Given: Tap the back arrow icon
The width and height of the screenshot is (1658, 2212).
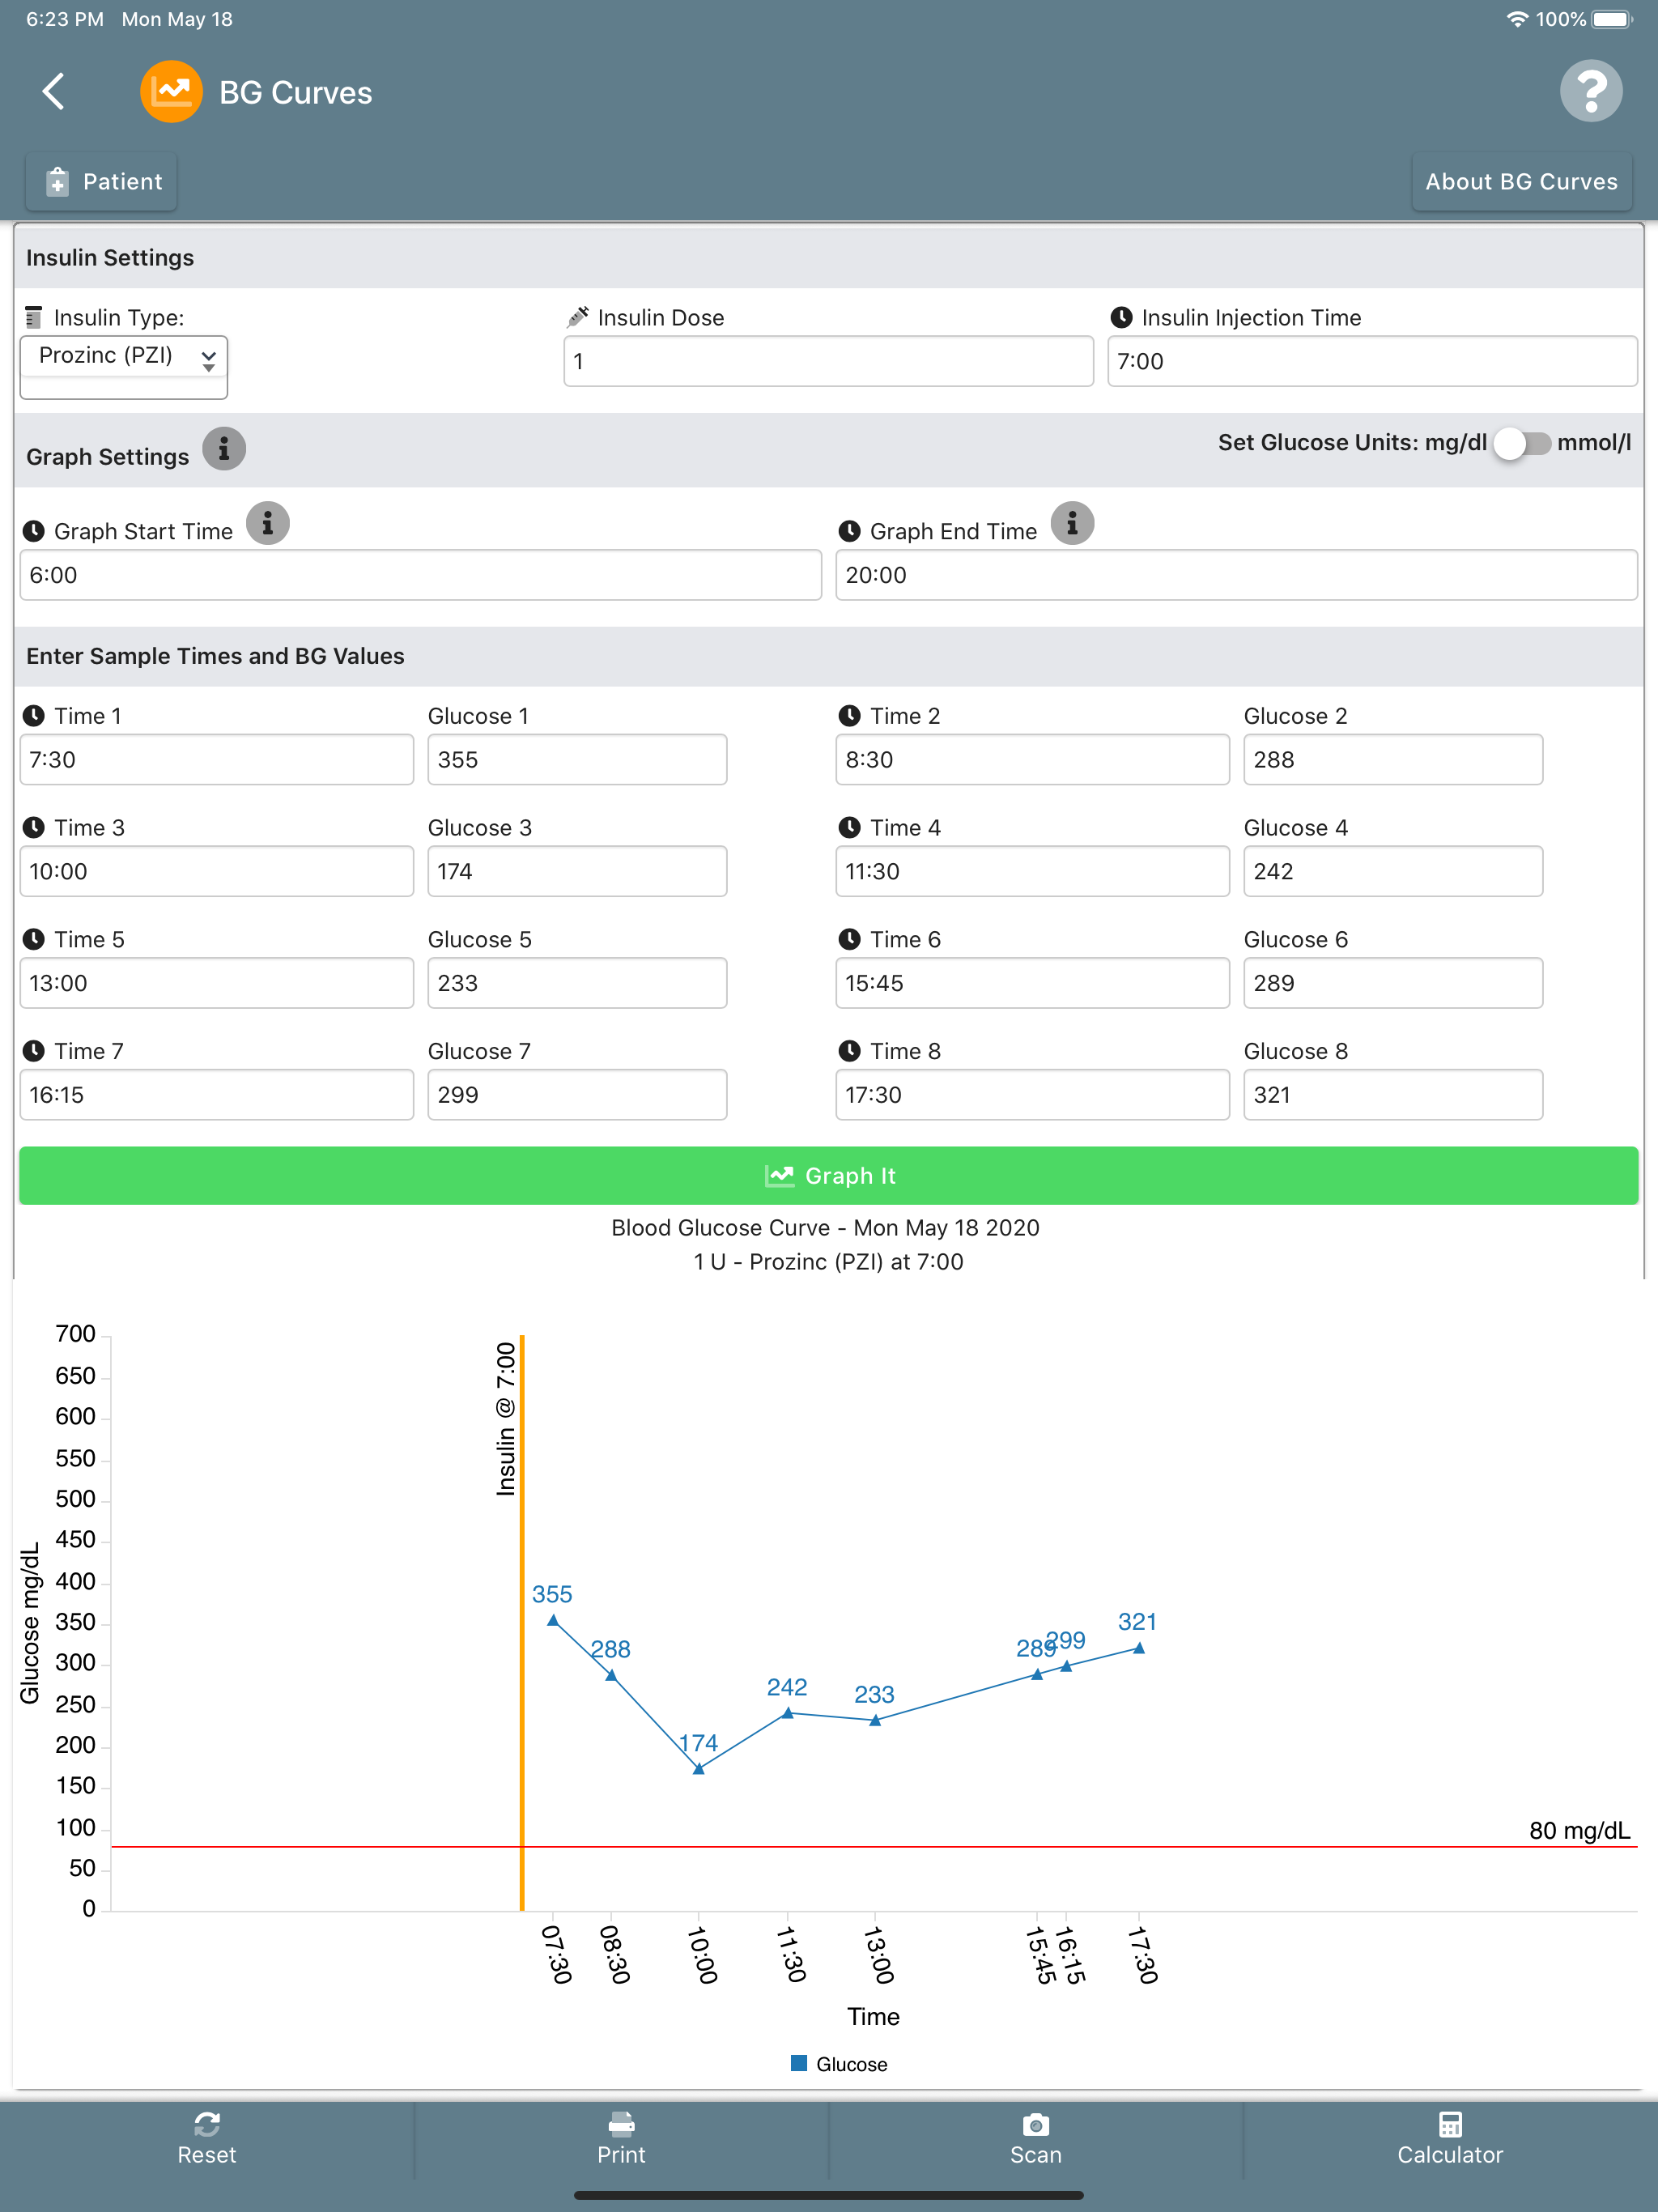Looking at the screenshot, I should tap(54, 92).
